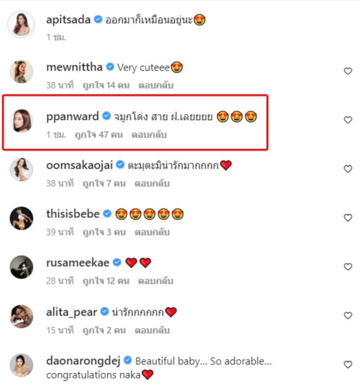View ppanward's profile photo
The height and width of the screenshot is (388, 362).
click(21, 121)
